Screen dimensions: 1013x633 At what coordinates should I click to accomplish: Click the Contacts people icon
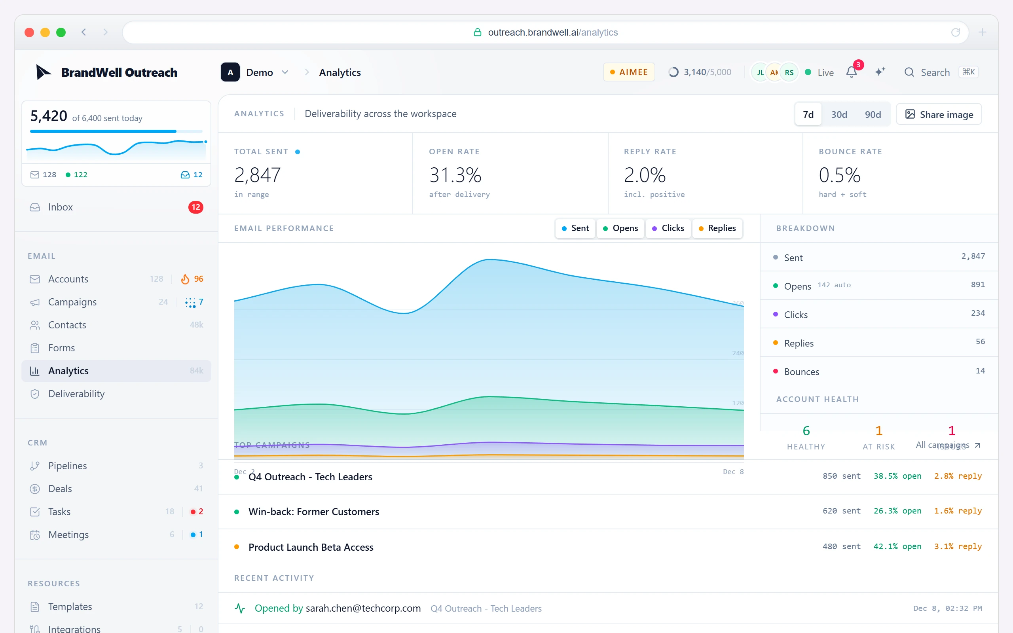[x=35, y=325]
